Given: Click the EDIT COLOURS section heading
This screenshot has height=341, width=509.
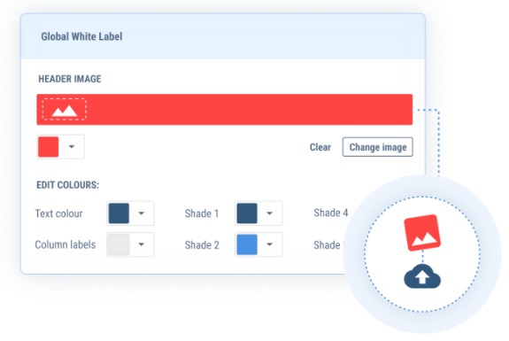Looking at the screenshot, I should 68,185.
